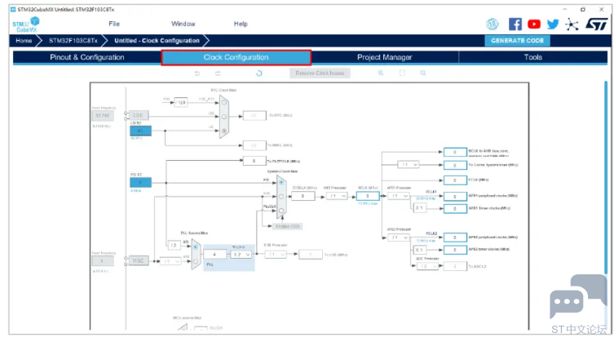Switch to Project Manager tab
This screenshot has width=614, height=342.
(x=385, y=57)
